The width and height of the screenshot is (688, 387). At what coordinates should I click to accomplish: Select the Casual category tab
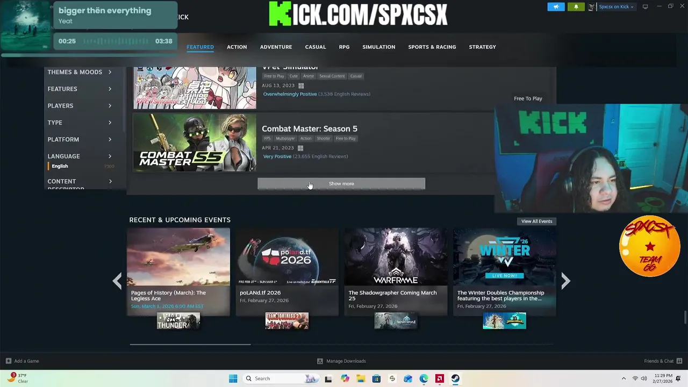click(x=316, y=47)
